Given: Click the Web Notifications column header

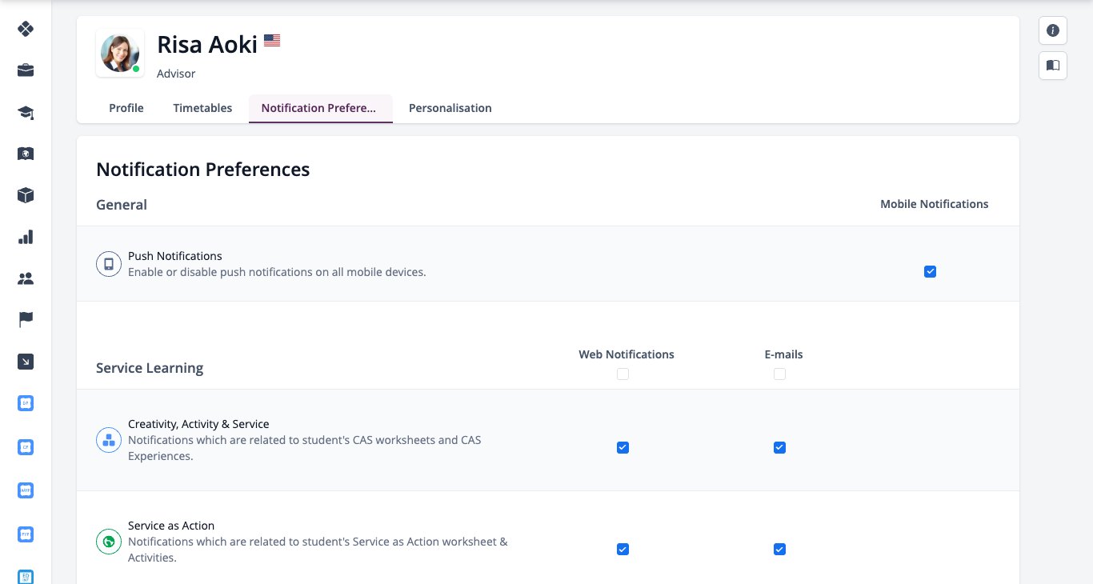Looking at the screenshot, I should coord(627,354).
